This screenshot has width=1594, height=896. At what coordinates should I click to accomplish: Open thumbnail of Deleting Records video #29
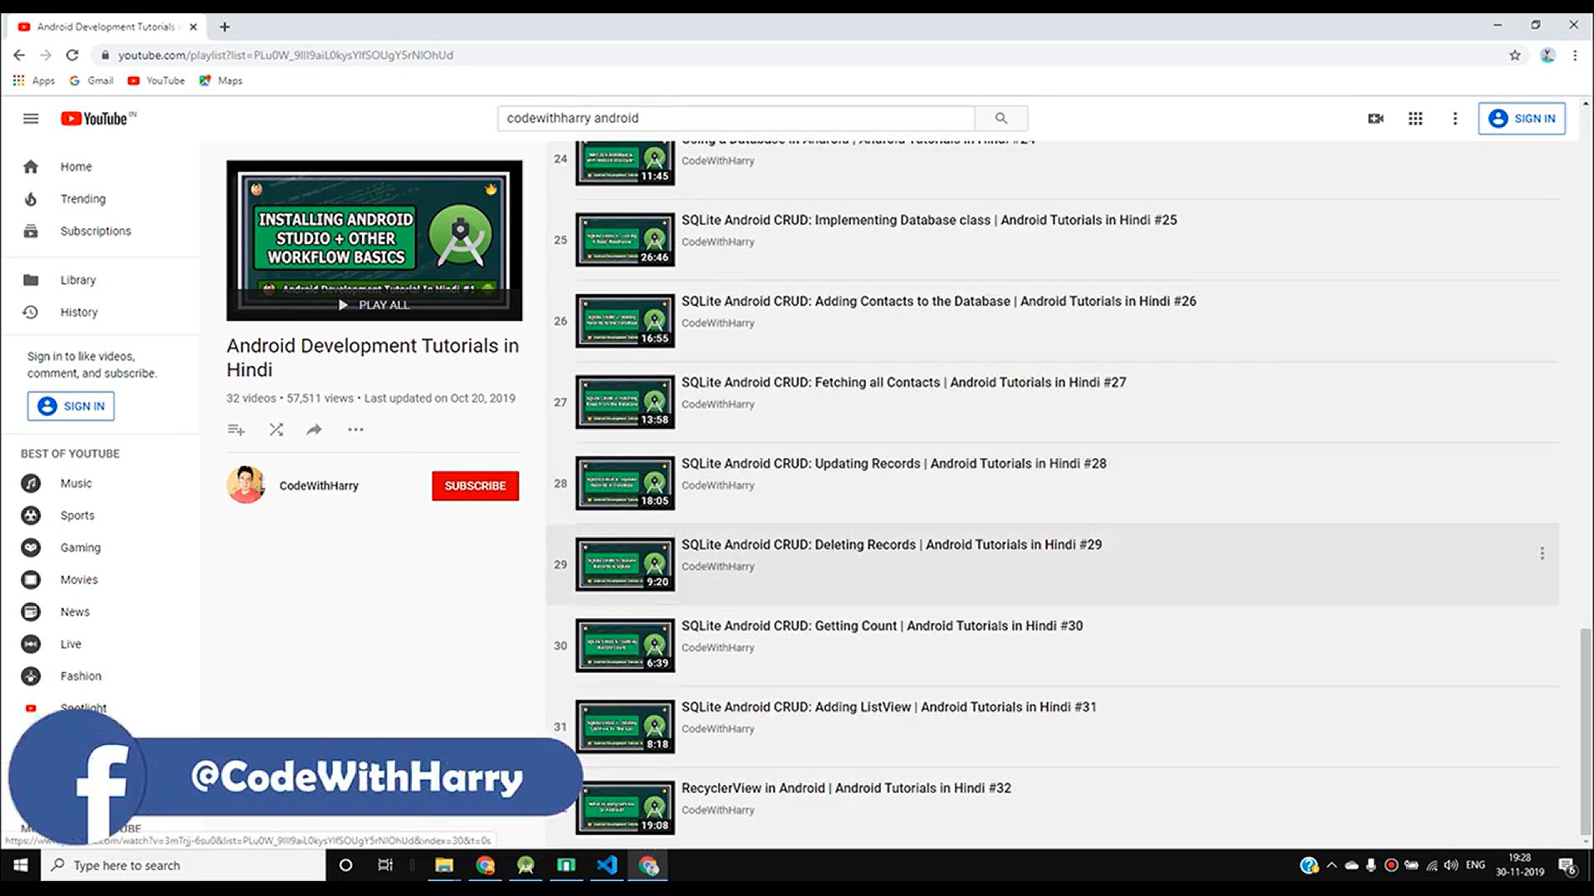point(625,565)
